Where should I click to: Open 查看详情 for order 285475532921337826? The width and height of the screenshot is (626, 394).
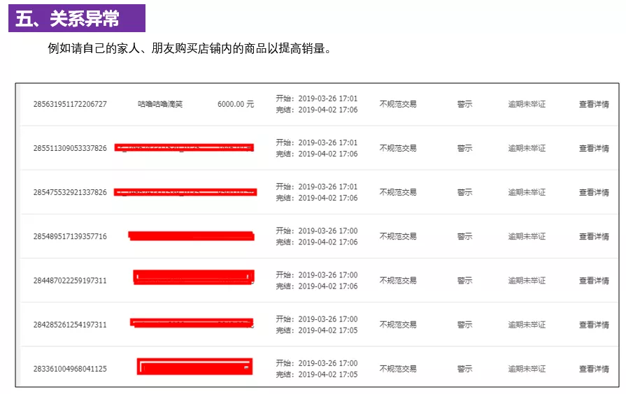594,192
